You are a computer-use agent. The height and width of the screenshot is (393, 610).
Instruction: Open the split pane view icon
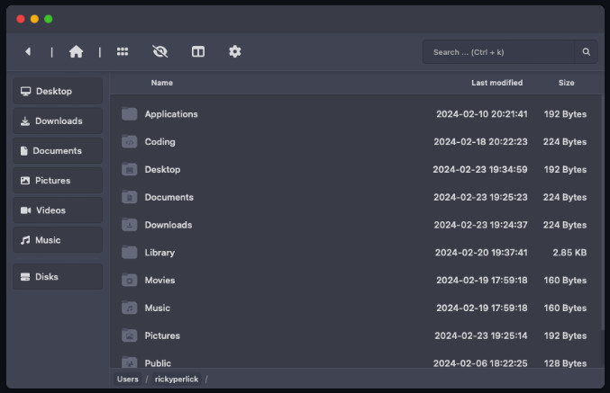click(198, 51)
